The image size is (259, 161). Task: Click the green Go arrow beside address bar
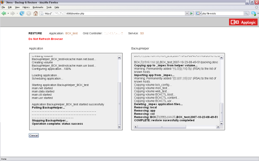(x=191, y=13)
